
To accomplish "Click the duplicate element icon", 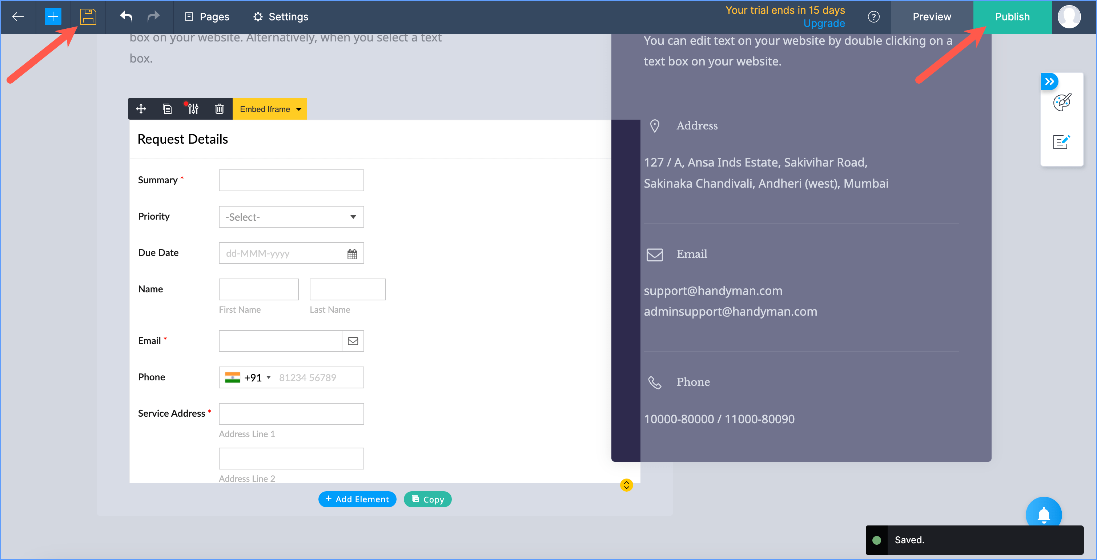I will coord(167,109).
